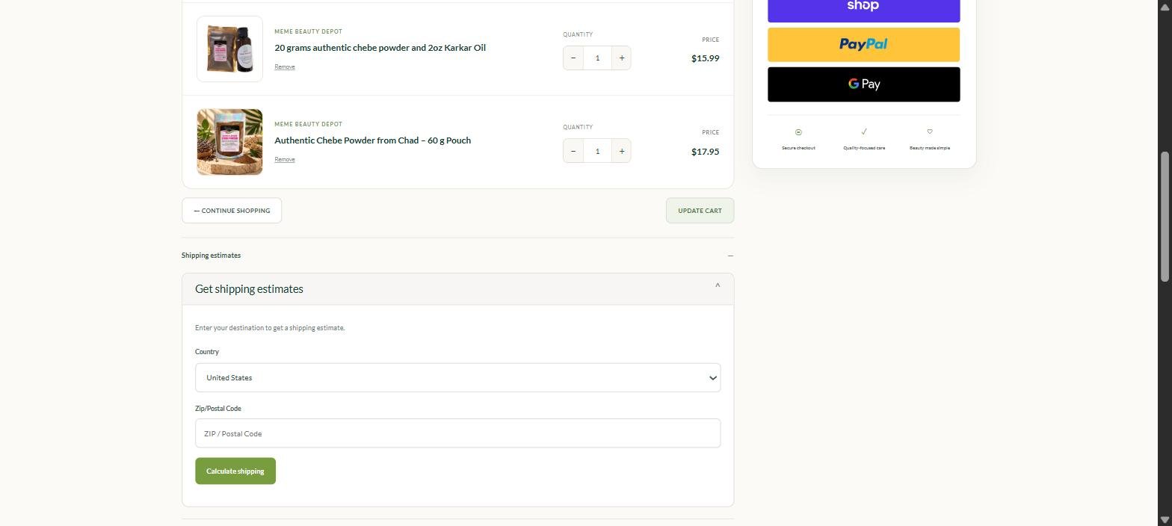Click Continue Shopping button
Screen dimensions: 1172x526
[x=232, y=211]
